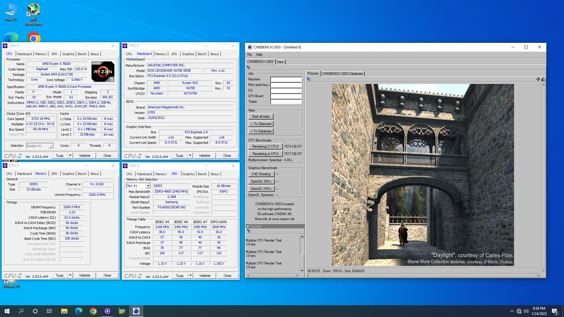Click Tools button in CPU-Z Mainboard window
The image size is (564, 317).
[179, 156]
